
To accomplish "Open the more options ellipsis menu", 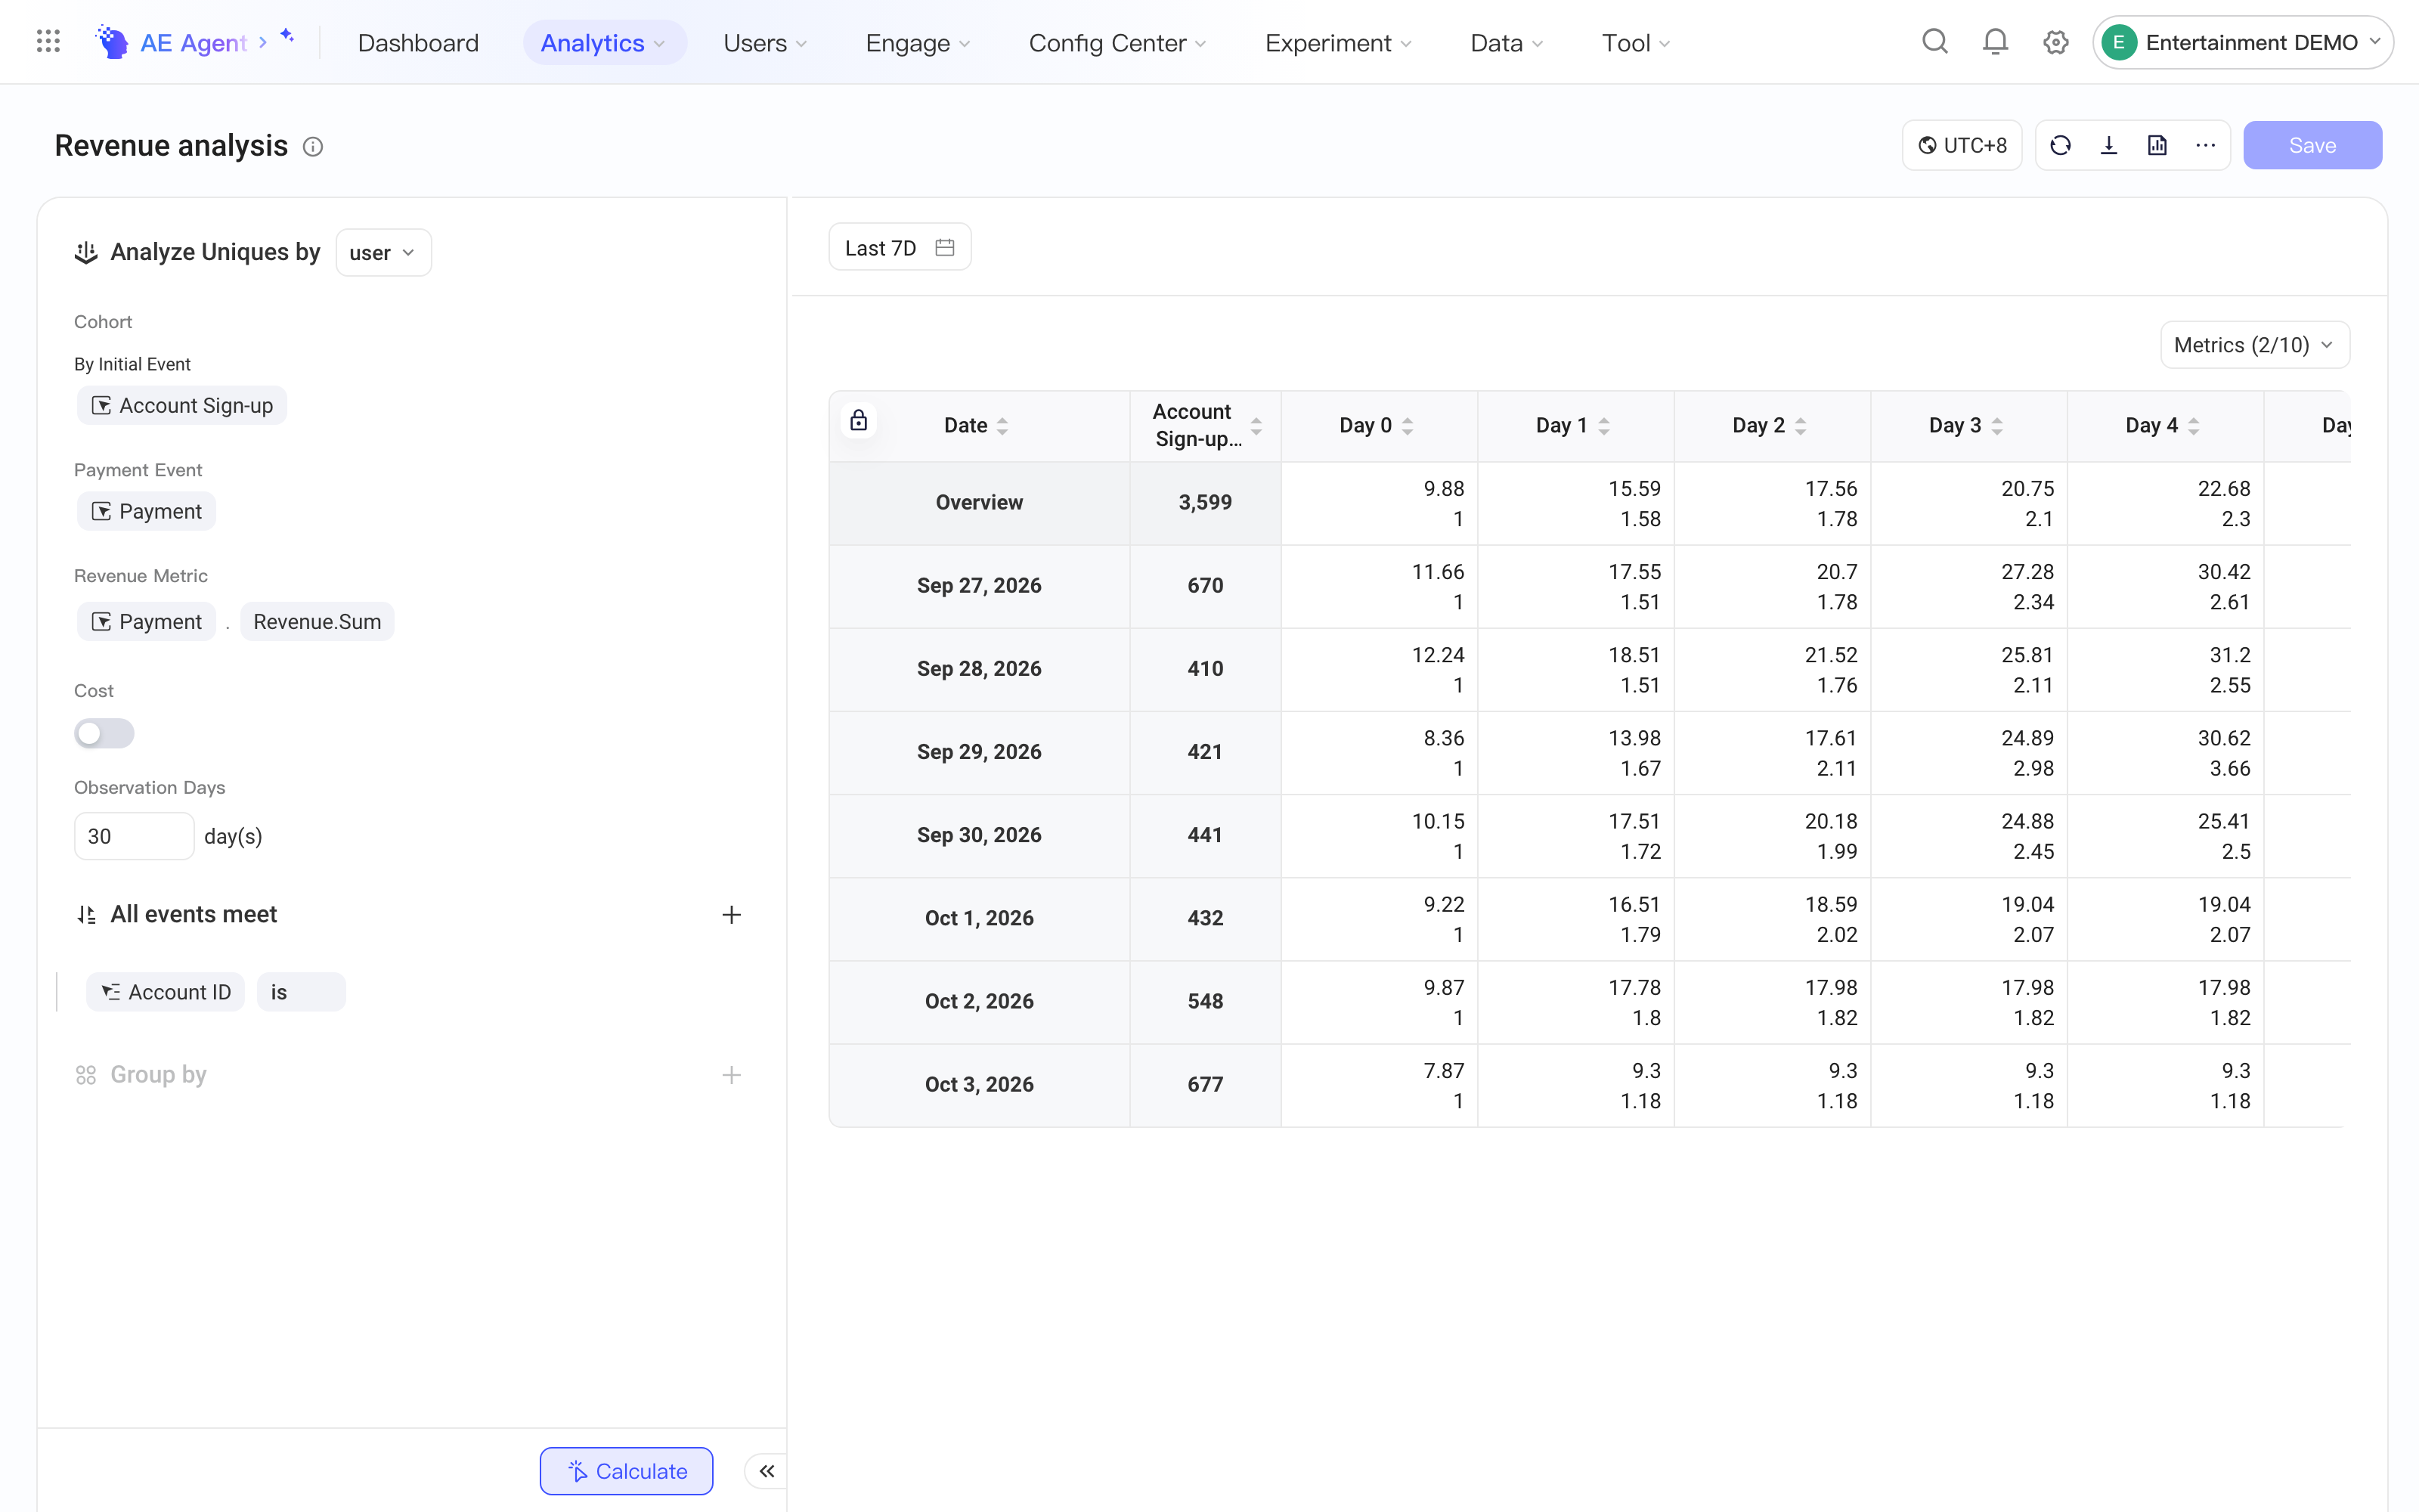I will [2206, 146].
